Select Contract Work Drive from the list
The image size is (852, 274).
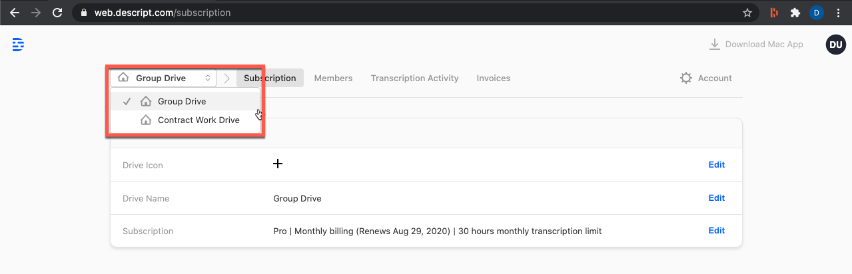185,120
